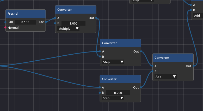Click the Out socket of the Step Converter with 0.250
The height and width of the screenshot is (111, 203).
click(141, 87)
